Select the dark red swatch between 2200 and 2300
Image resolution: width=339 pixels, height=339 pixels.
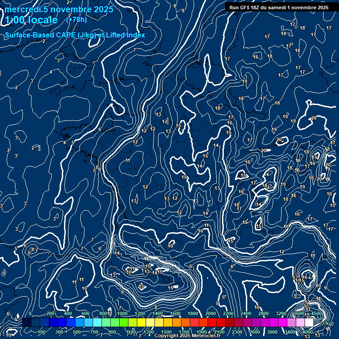click(x=230, y=322)
